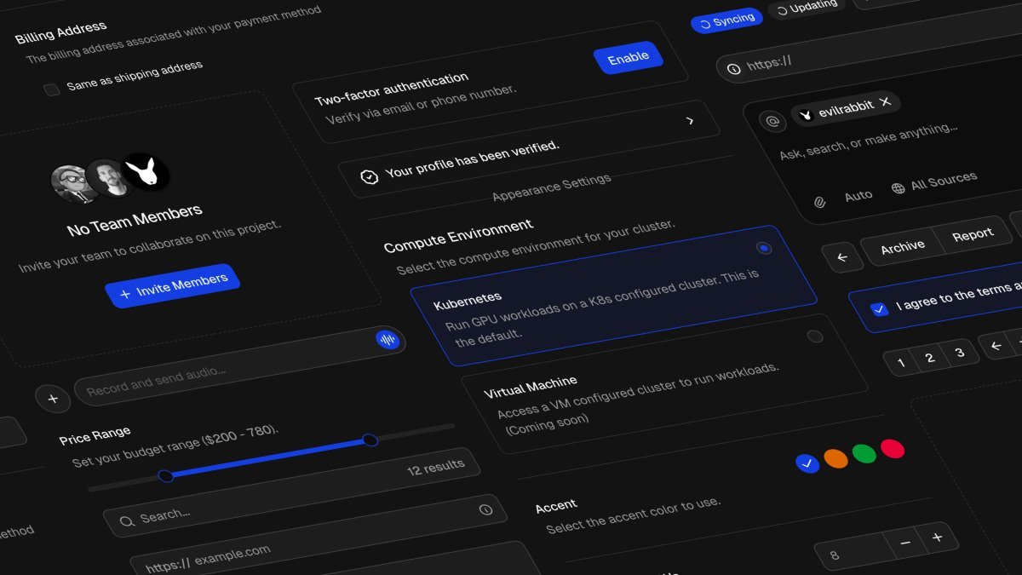Increase the number with plus stepper
Viewport: 1022px width, 575px height.
(937, 538)
